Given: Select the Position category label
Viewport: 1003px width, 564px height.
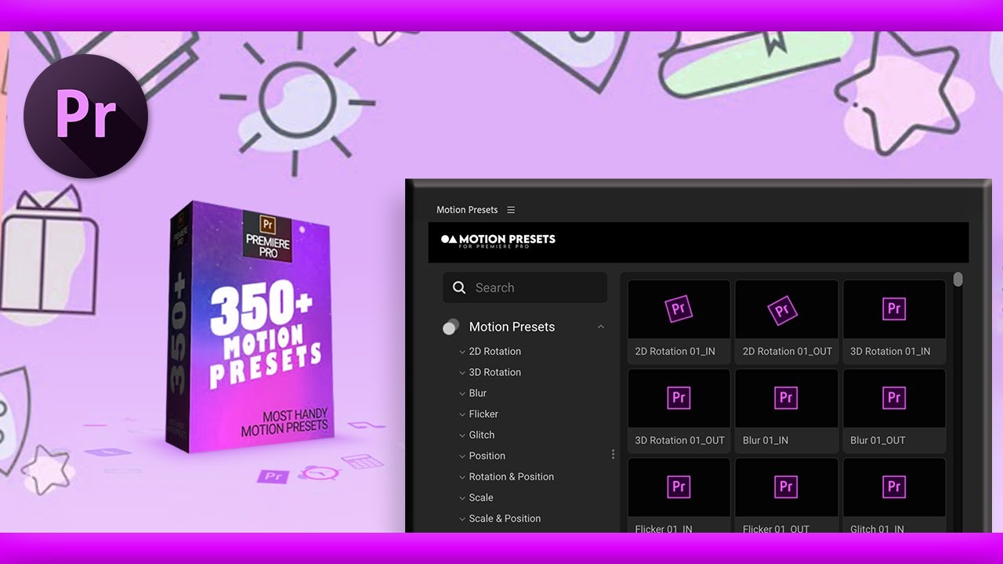Looking at the screenshot, I should [x=487, y=456].
